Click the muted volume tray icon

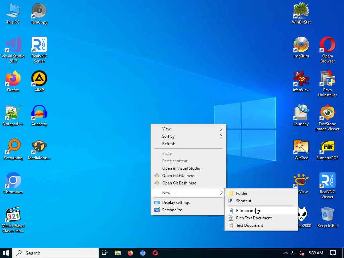301,253
